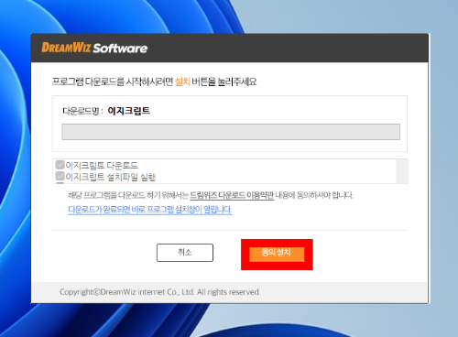Toggle the 이지크립트 다운로드 checkbox

[x=60, y=165]
